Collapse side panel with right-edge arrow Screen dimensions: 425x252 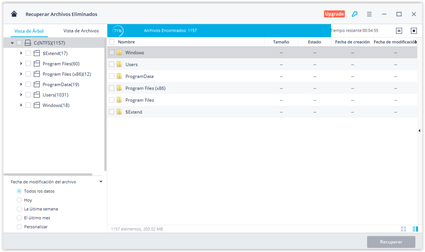[419, 130]
